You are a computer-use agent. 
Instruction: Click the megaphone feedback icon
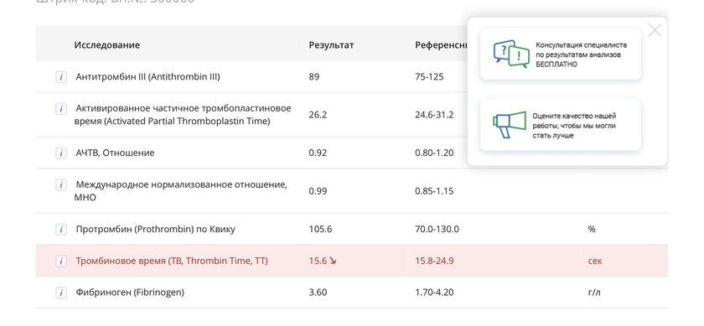510,124
